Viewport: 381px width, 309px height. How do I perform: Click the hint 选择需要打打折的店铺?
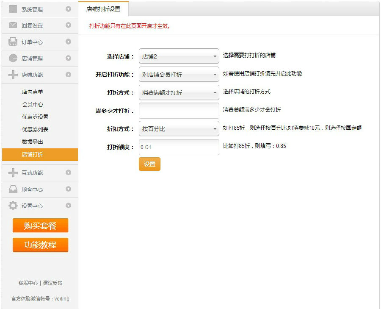(249, 55)
